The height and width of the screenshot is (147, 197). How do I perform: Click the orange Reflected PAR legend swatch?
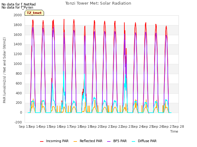coord(75,141)
